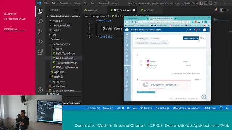The height and width of the screenshot is (130, 232).
Task: Click the share icon atop Moodle sidebar
Action: pos(127,34)
